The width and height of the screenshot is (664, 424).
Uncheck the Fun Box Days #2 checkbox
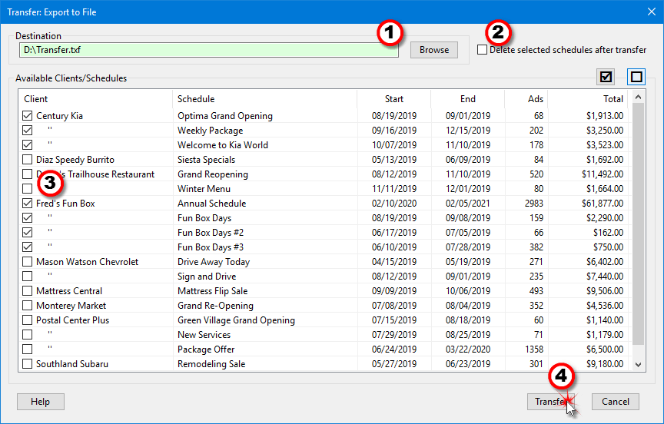pos(27,232)
